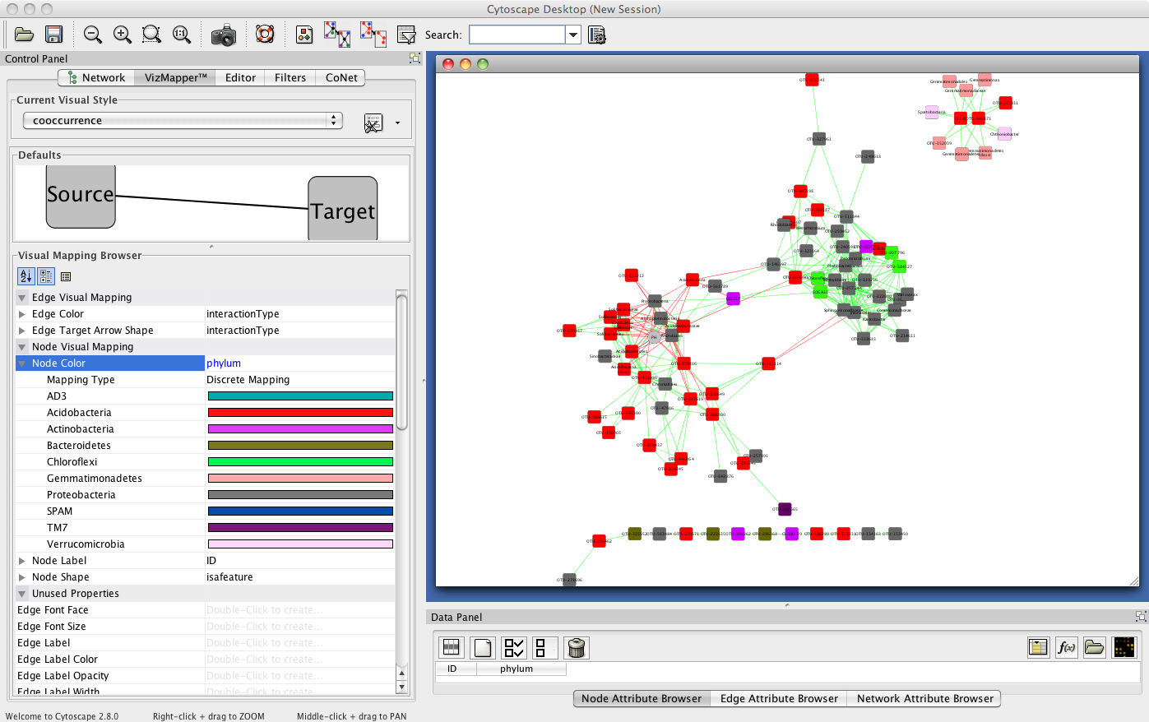
Task: Open the Edge Attribute Browser tab
Action: 778,698
